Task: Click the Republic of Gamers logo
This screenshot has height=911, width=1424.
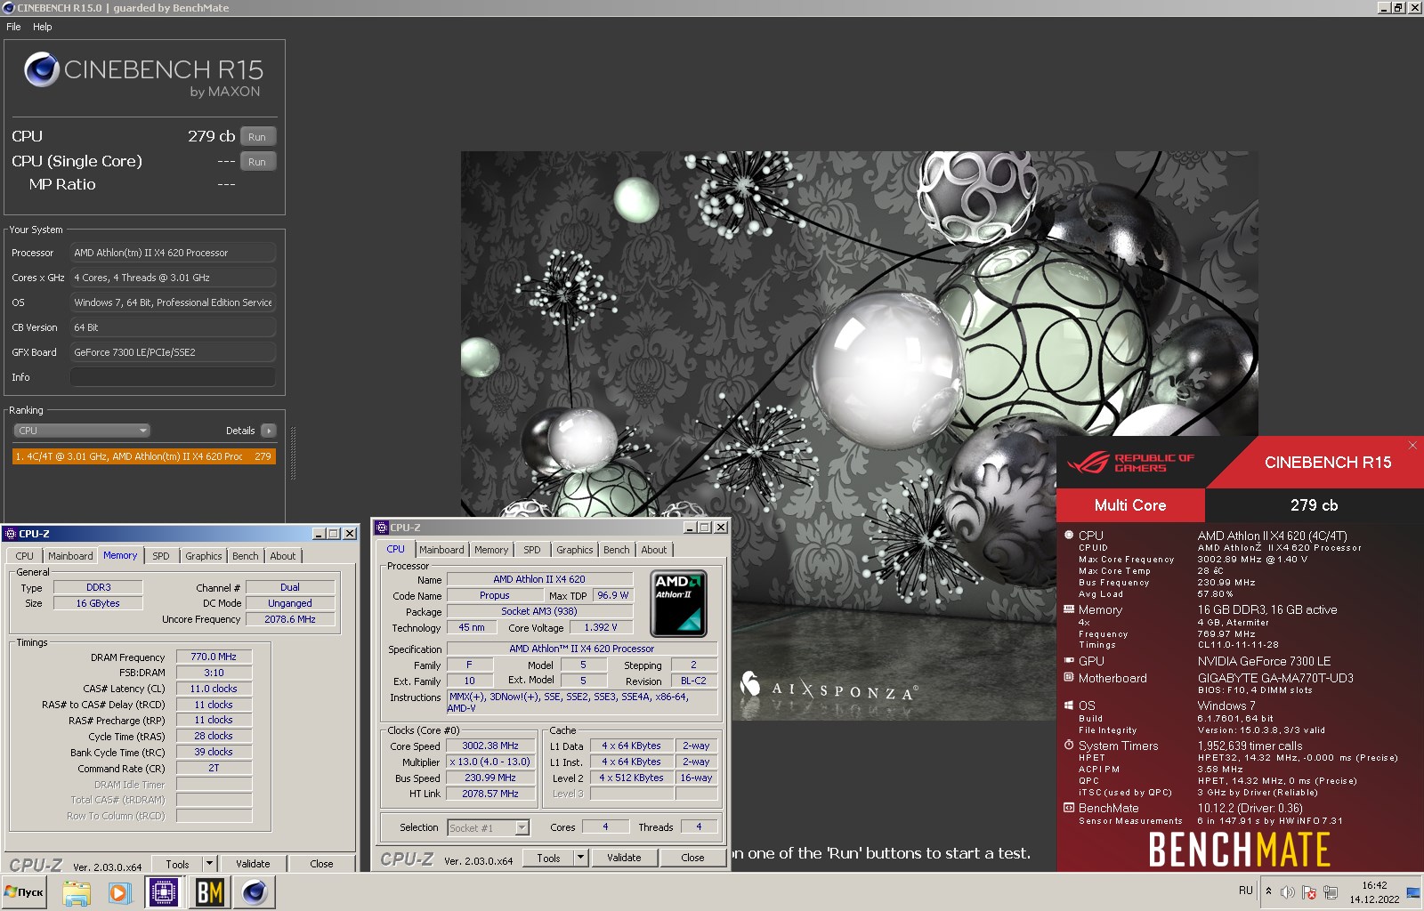Action: click(x=1130, y=463)
